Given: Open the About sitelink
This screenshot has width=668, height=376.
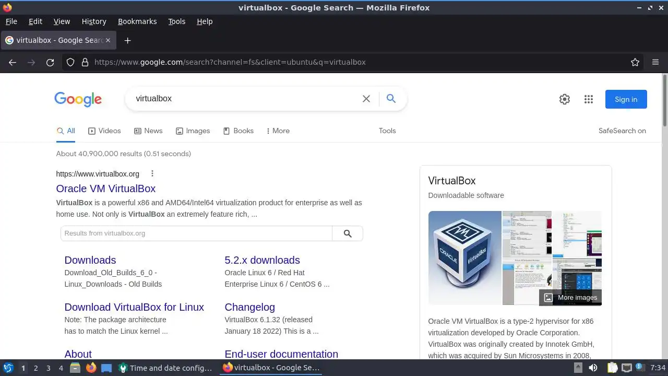Looking at the screenshot, I should 78,354.
